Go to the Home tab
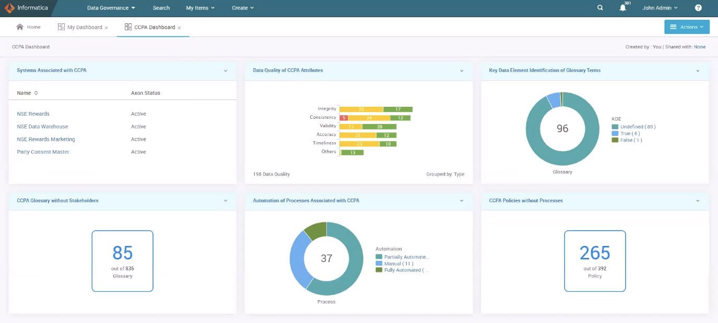Image resolution: width=718 pixels, height=323 pixels. pyautogui.click(x=28, y=27)
